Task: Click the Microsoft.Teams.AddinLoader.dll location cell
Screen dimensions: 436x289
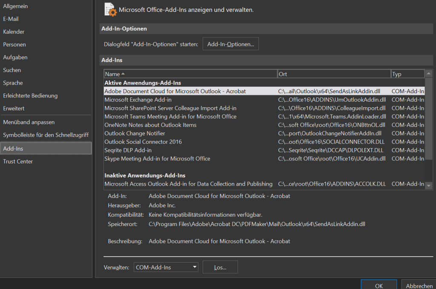Action: [x=332, y=117]
